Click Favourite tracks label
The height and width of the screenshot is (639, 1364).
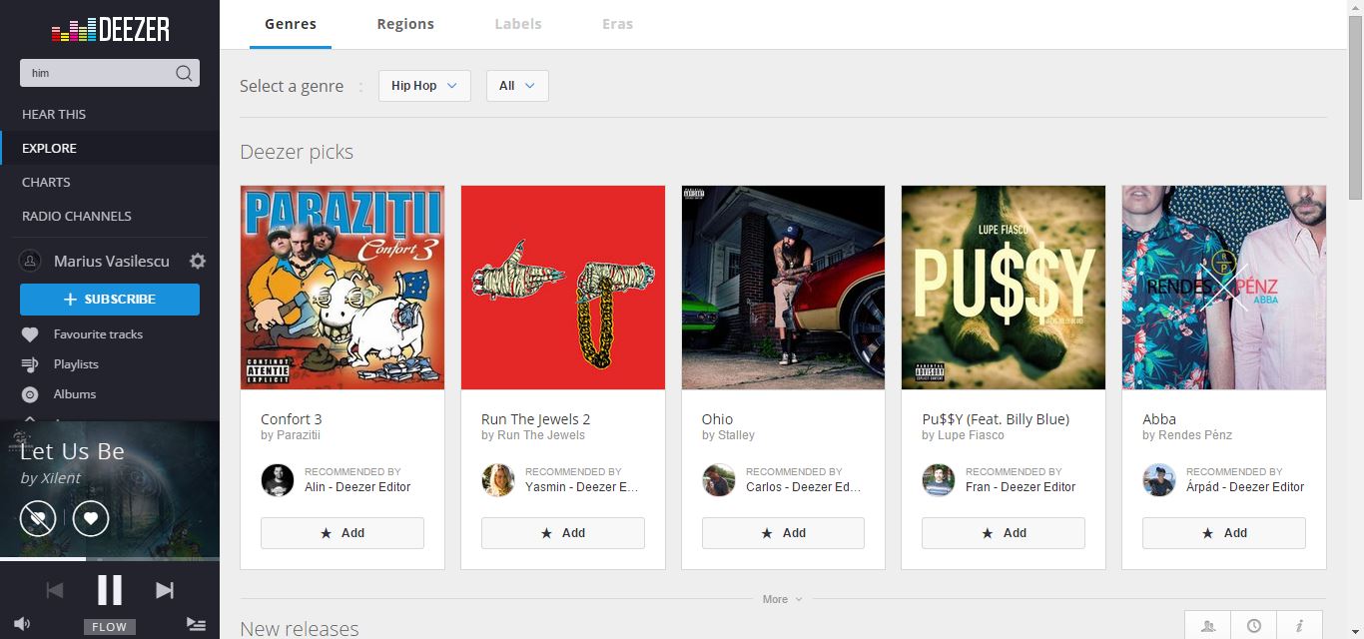(98, 334)
